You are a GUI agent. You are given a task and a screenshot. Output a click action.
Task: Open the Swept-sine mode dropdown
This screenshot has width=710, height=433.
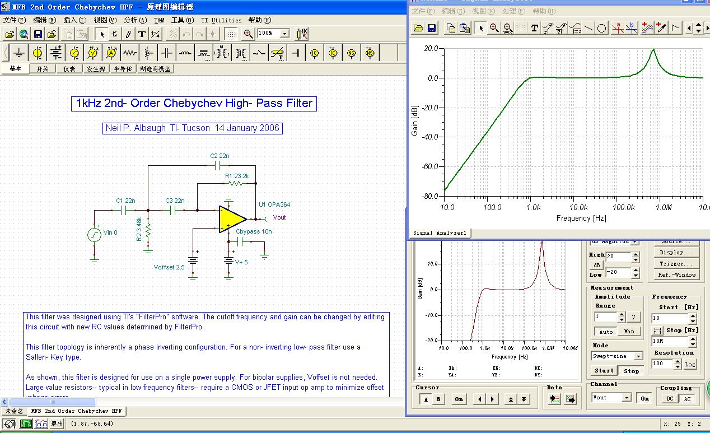[x=638, y=356]
